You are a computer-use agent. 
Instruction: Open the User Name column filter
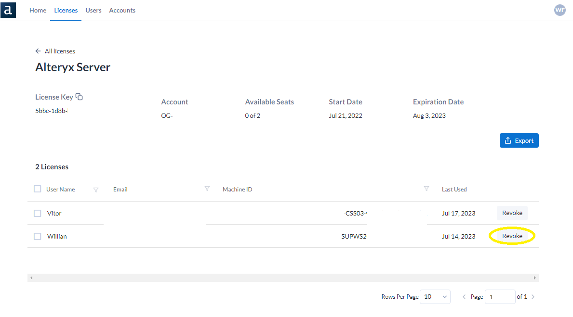point(96,190)
